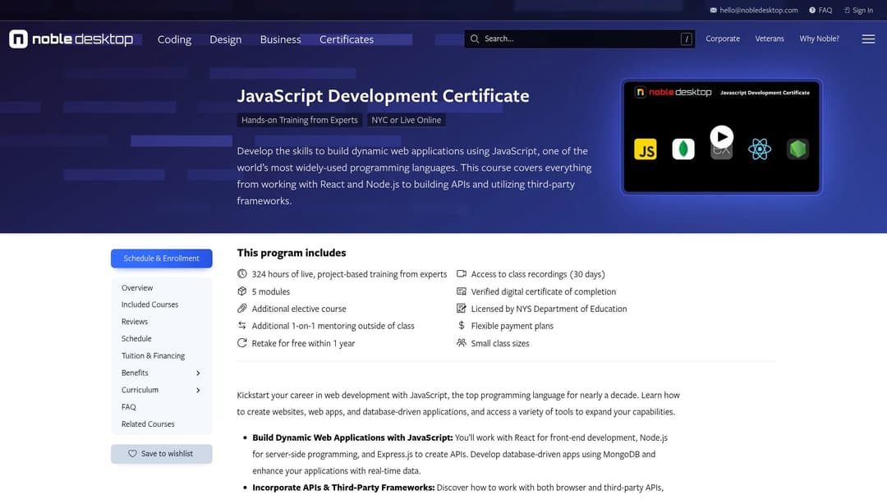Open the hamburger menu icon
The height and width of the screenshot is (499, 887).
(868, 39)
